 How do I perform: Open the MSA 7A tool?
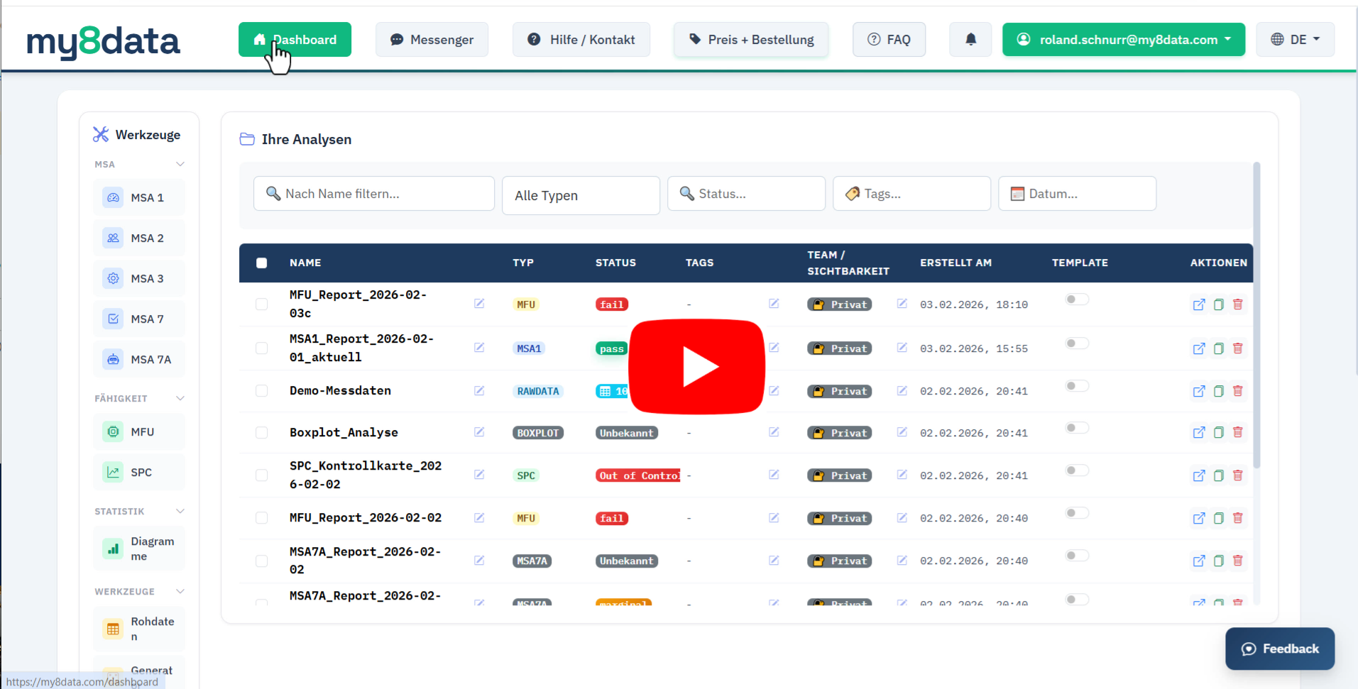pyautogui.click(x=139, y=359)
